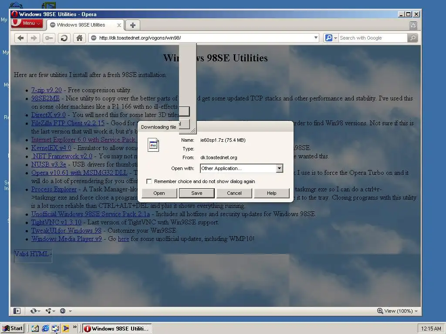
Task: Go forward using the Forward arrow
Action: pyautogui.click(x=34, y=38)
